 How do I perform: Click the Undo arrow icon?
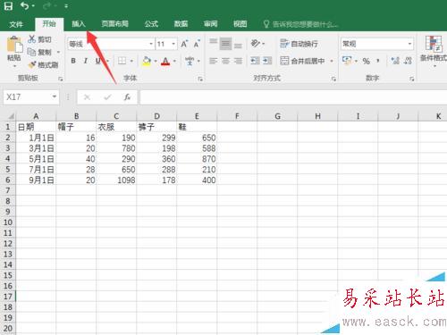[25, 6]
